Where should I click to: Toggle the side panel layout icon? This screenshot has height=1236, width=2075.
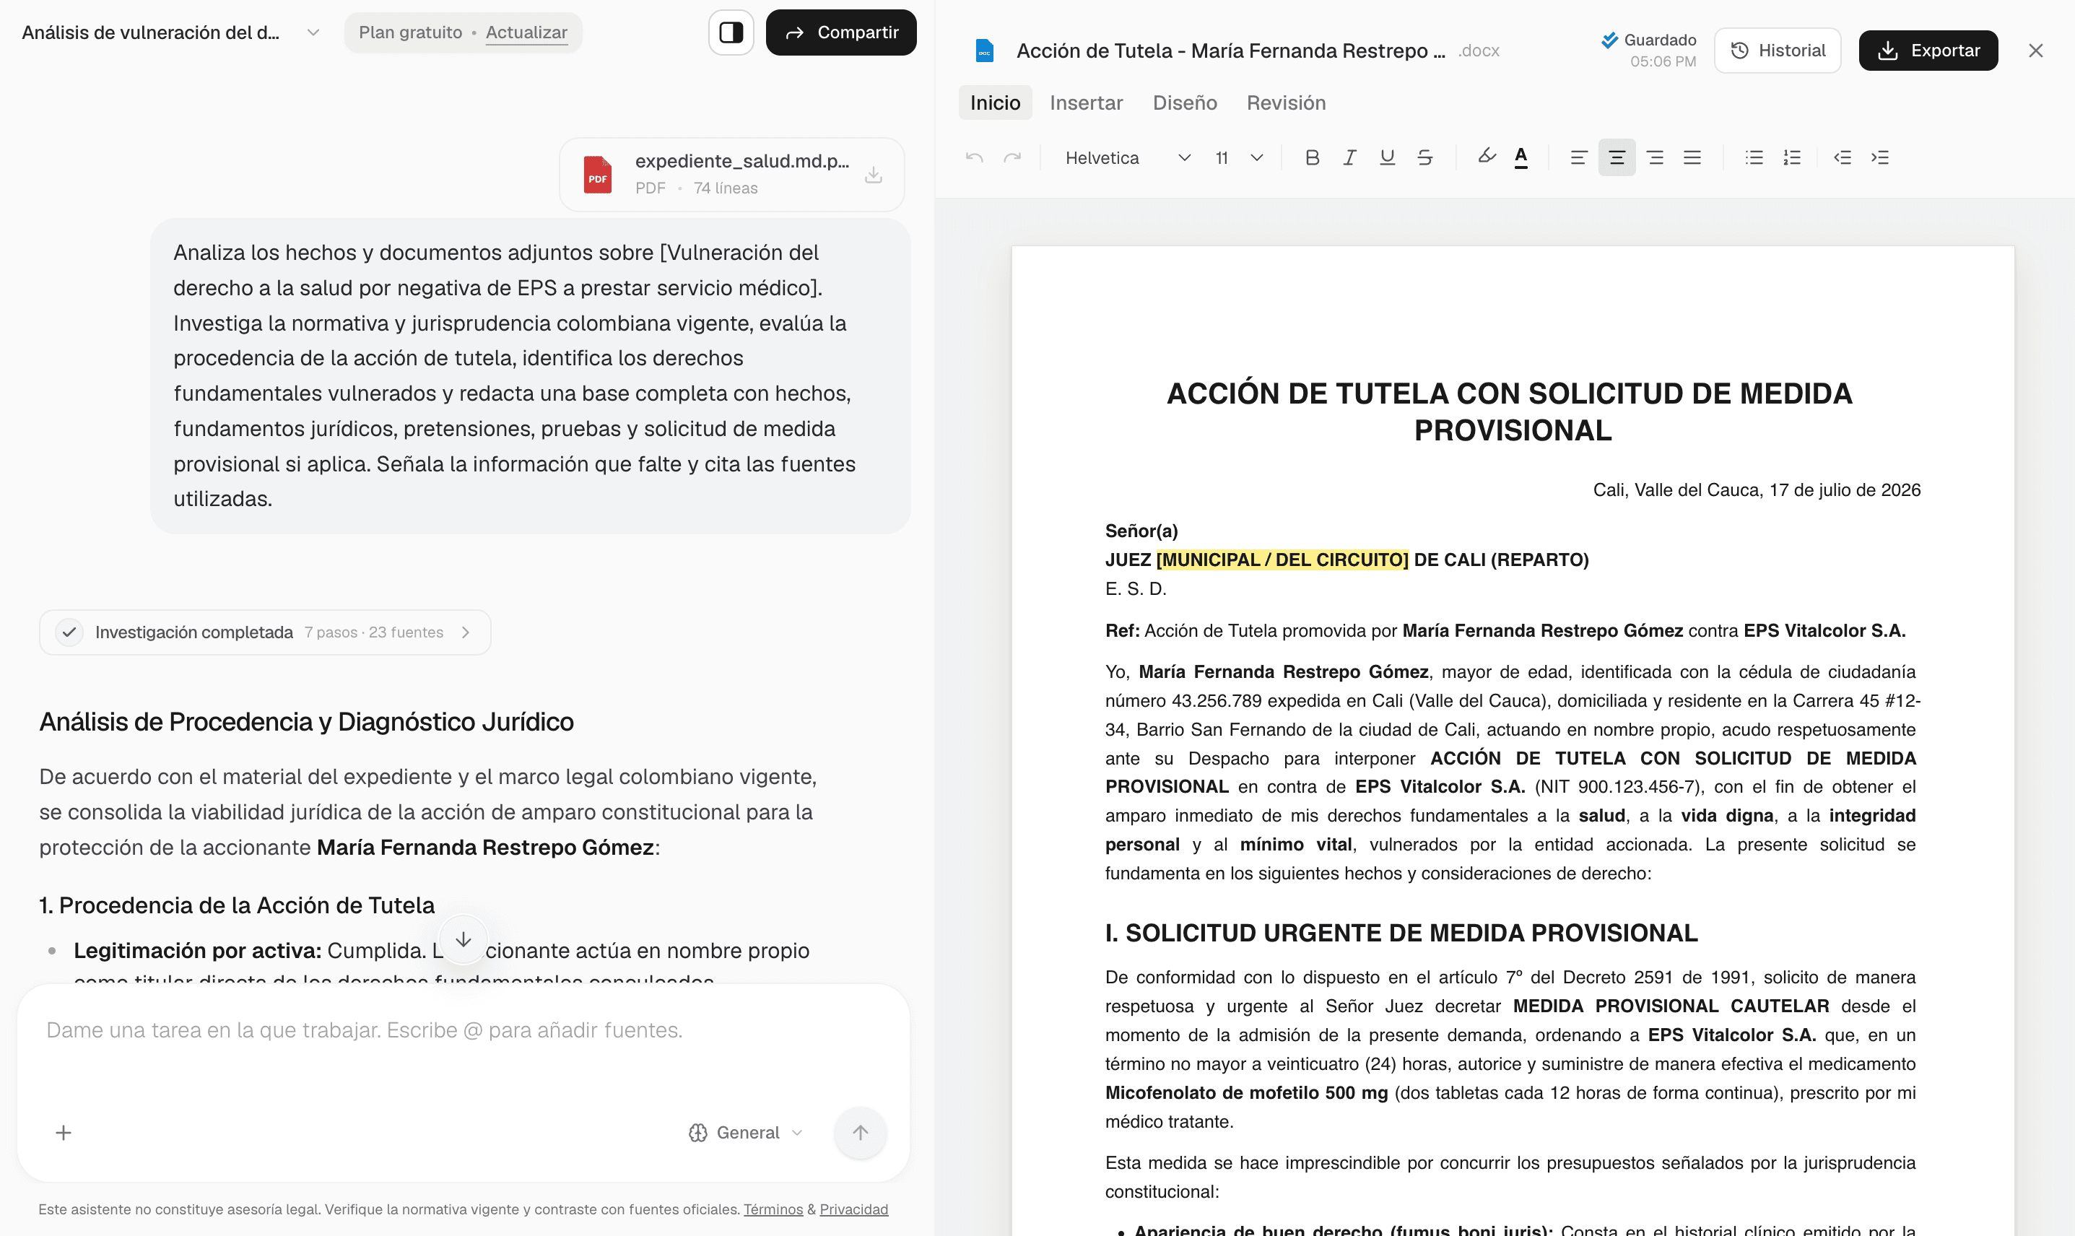coord(730,32)
